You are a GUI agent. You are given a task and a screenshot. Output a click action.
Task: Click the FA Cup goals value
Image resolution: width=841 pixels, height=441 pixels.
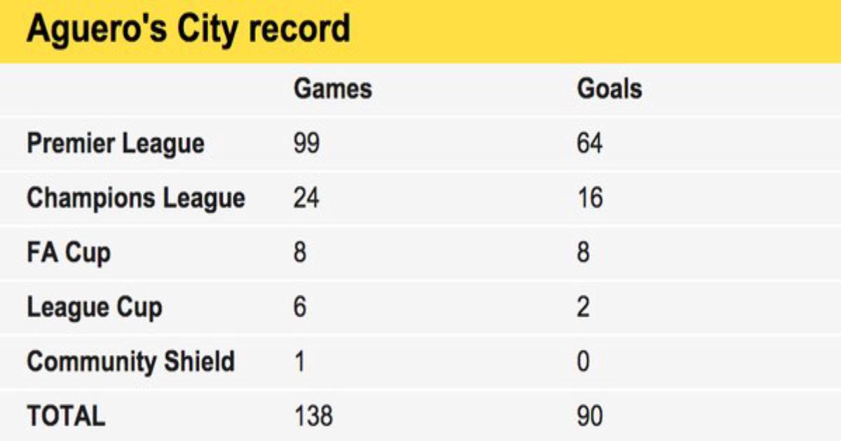coord(583,253)
